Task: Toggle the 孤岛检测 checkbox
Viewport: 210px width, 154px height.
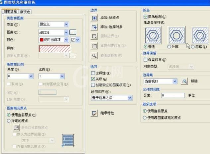Action: click(145, 17)
